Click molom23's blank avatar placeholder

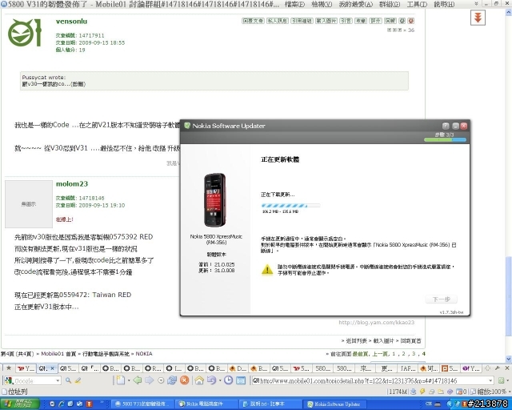tap(29, 205)
